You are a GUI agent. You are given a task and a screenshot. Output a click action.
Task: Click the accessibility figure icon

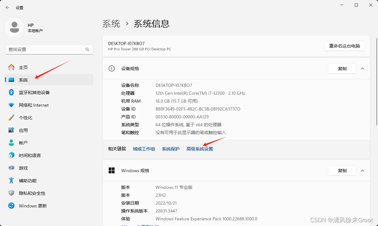click(x=11, y=181)
